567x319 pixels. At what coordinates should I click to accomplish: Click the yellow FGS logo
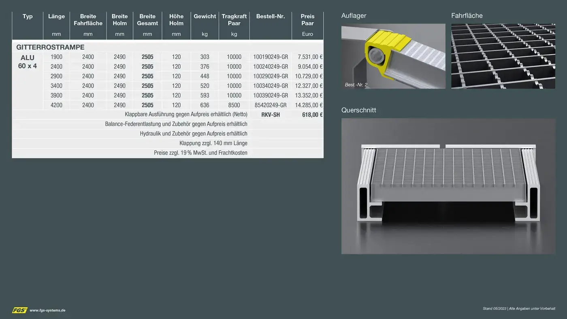coord(19,310)
